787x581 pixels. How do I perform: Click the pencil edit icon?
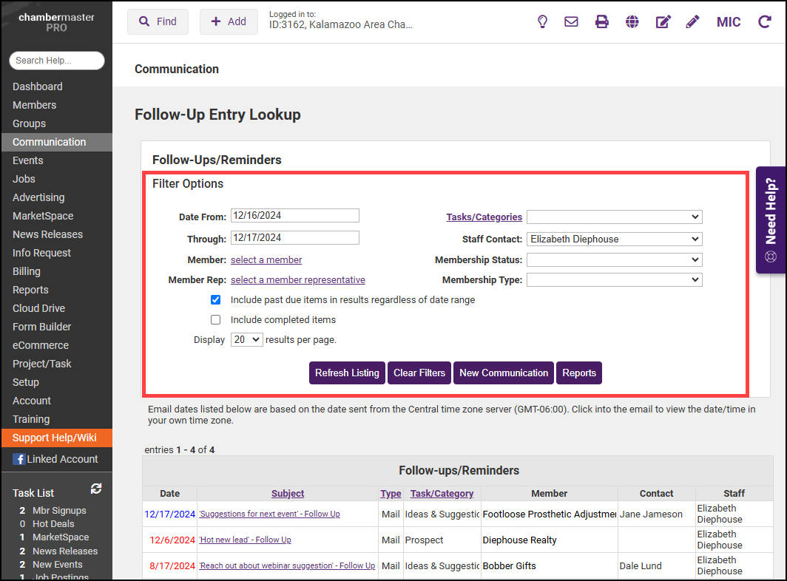coord(692,21)
